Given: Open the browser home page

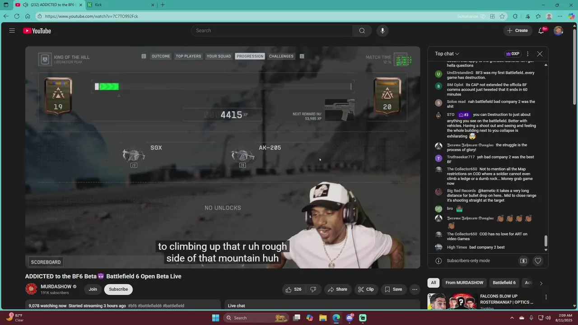Looking at the screenshot, I should point(28,16).
